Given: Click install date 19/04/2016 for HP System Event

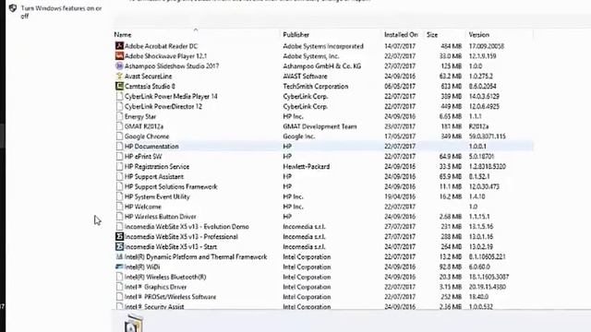Looking at the screenshot, I should coord(400,196).
